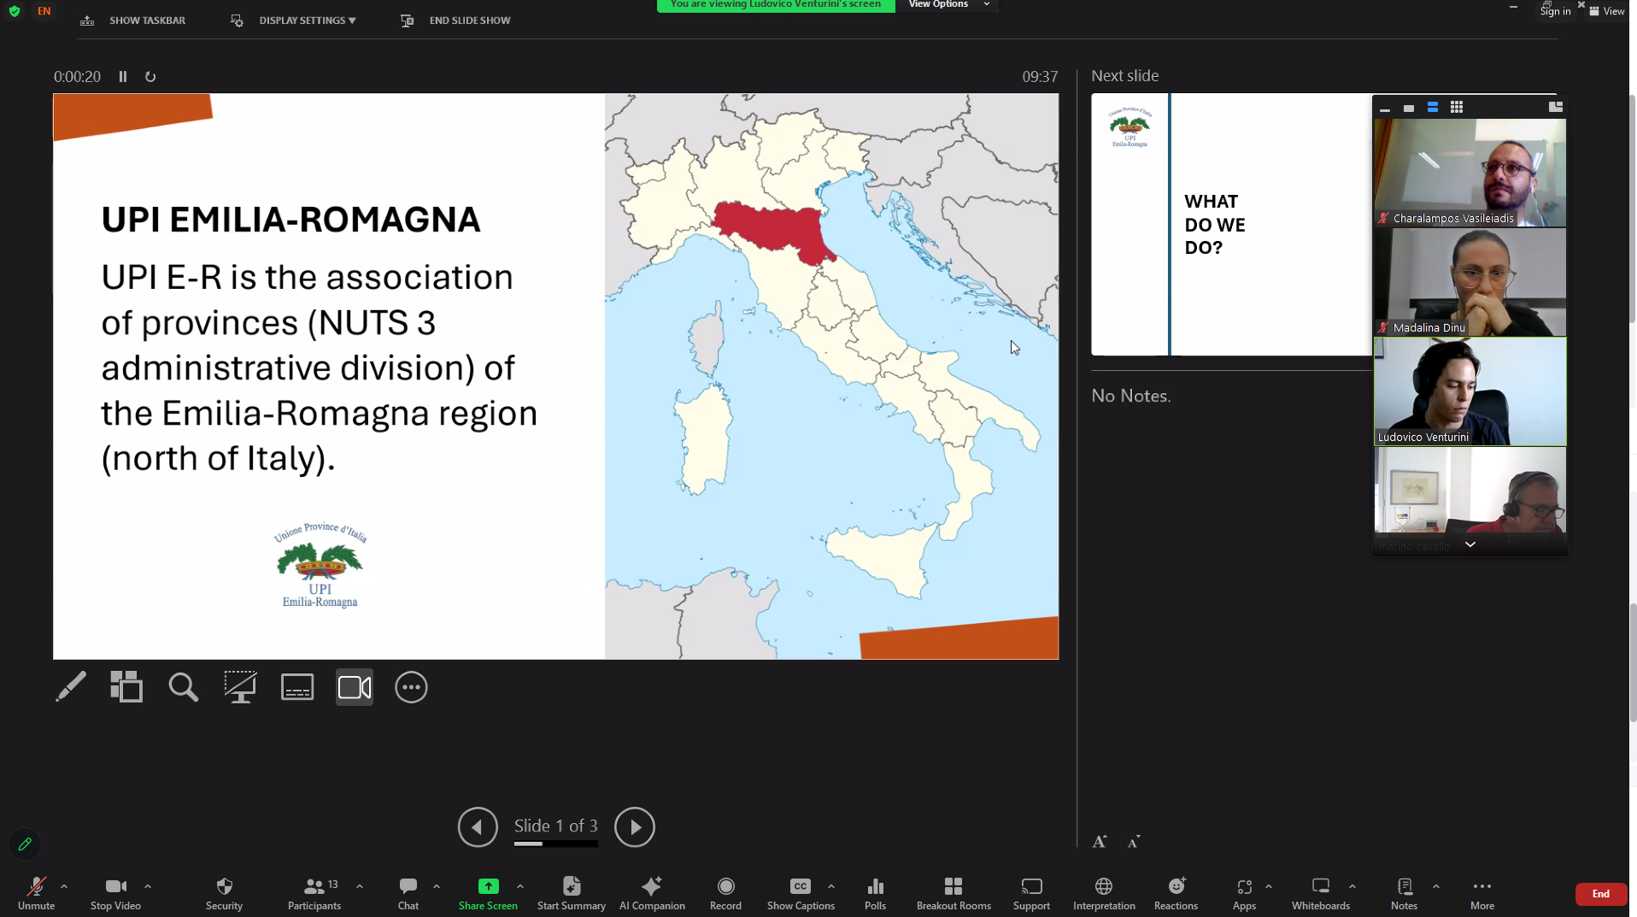The image size is (1637, 917).
Task: Enable Show Captions
Action: pyautogui.click(x=801, y=894)
